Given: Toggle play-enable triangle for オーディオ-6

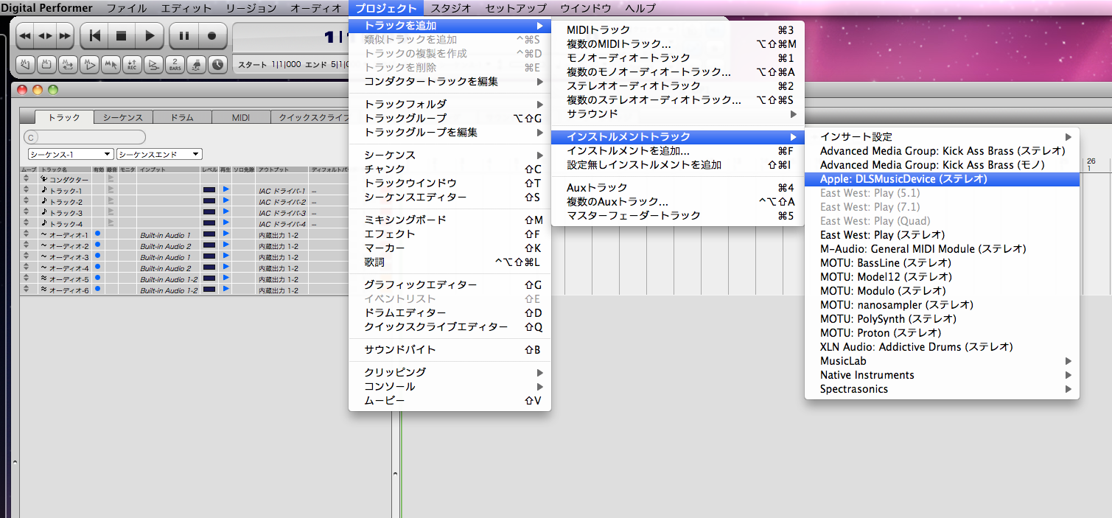Looking at the screenshot, I should click(226, 289).
